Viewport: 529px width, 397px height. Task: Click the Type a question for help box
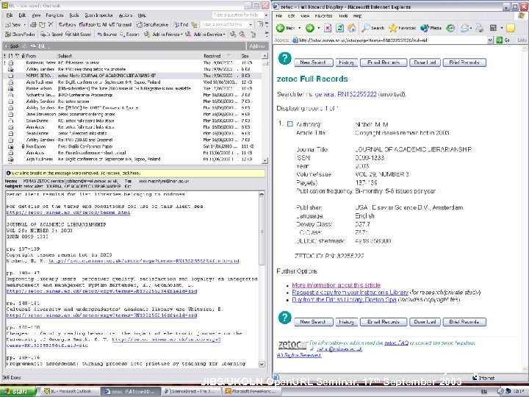237,15
